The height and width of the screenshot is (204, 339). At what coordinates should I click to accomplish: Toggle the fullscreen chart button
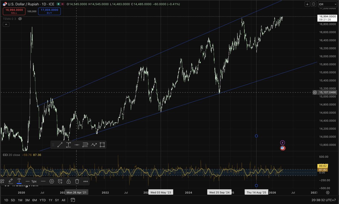click(x=314, y=4)
